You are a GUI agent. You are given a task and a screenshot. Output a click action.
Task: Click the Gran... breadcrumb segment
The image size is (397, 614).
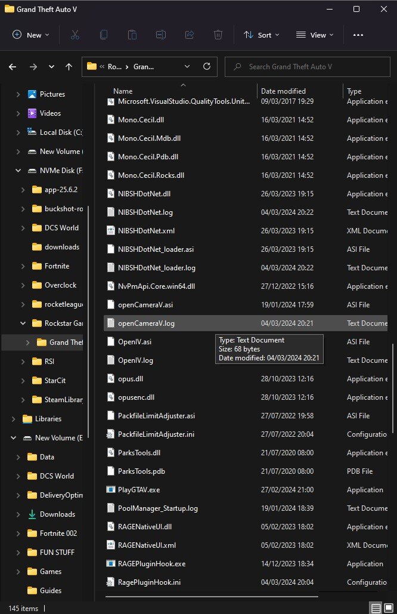(x=144, y=67)
